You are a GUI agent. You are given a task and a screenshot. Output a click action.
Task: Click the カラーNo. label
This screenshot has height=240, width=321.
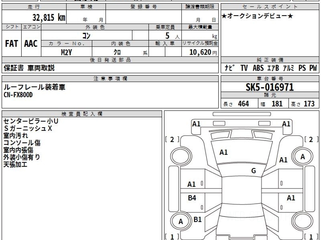point(67,44)
